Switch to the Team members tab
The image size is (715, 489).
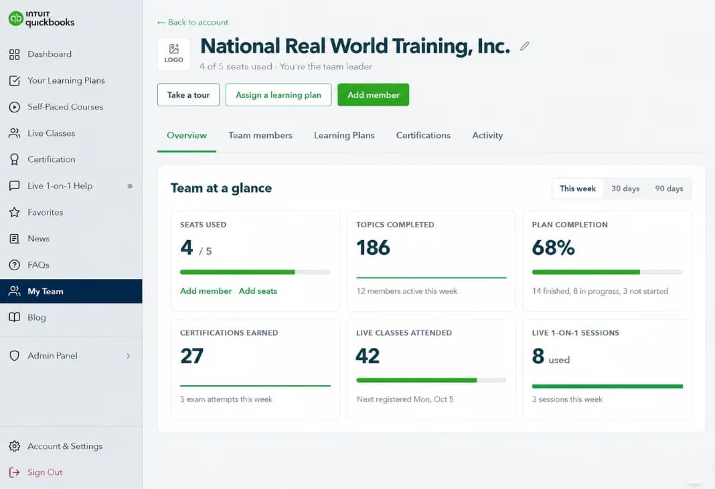pos(260,135)
